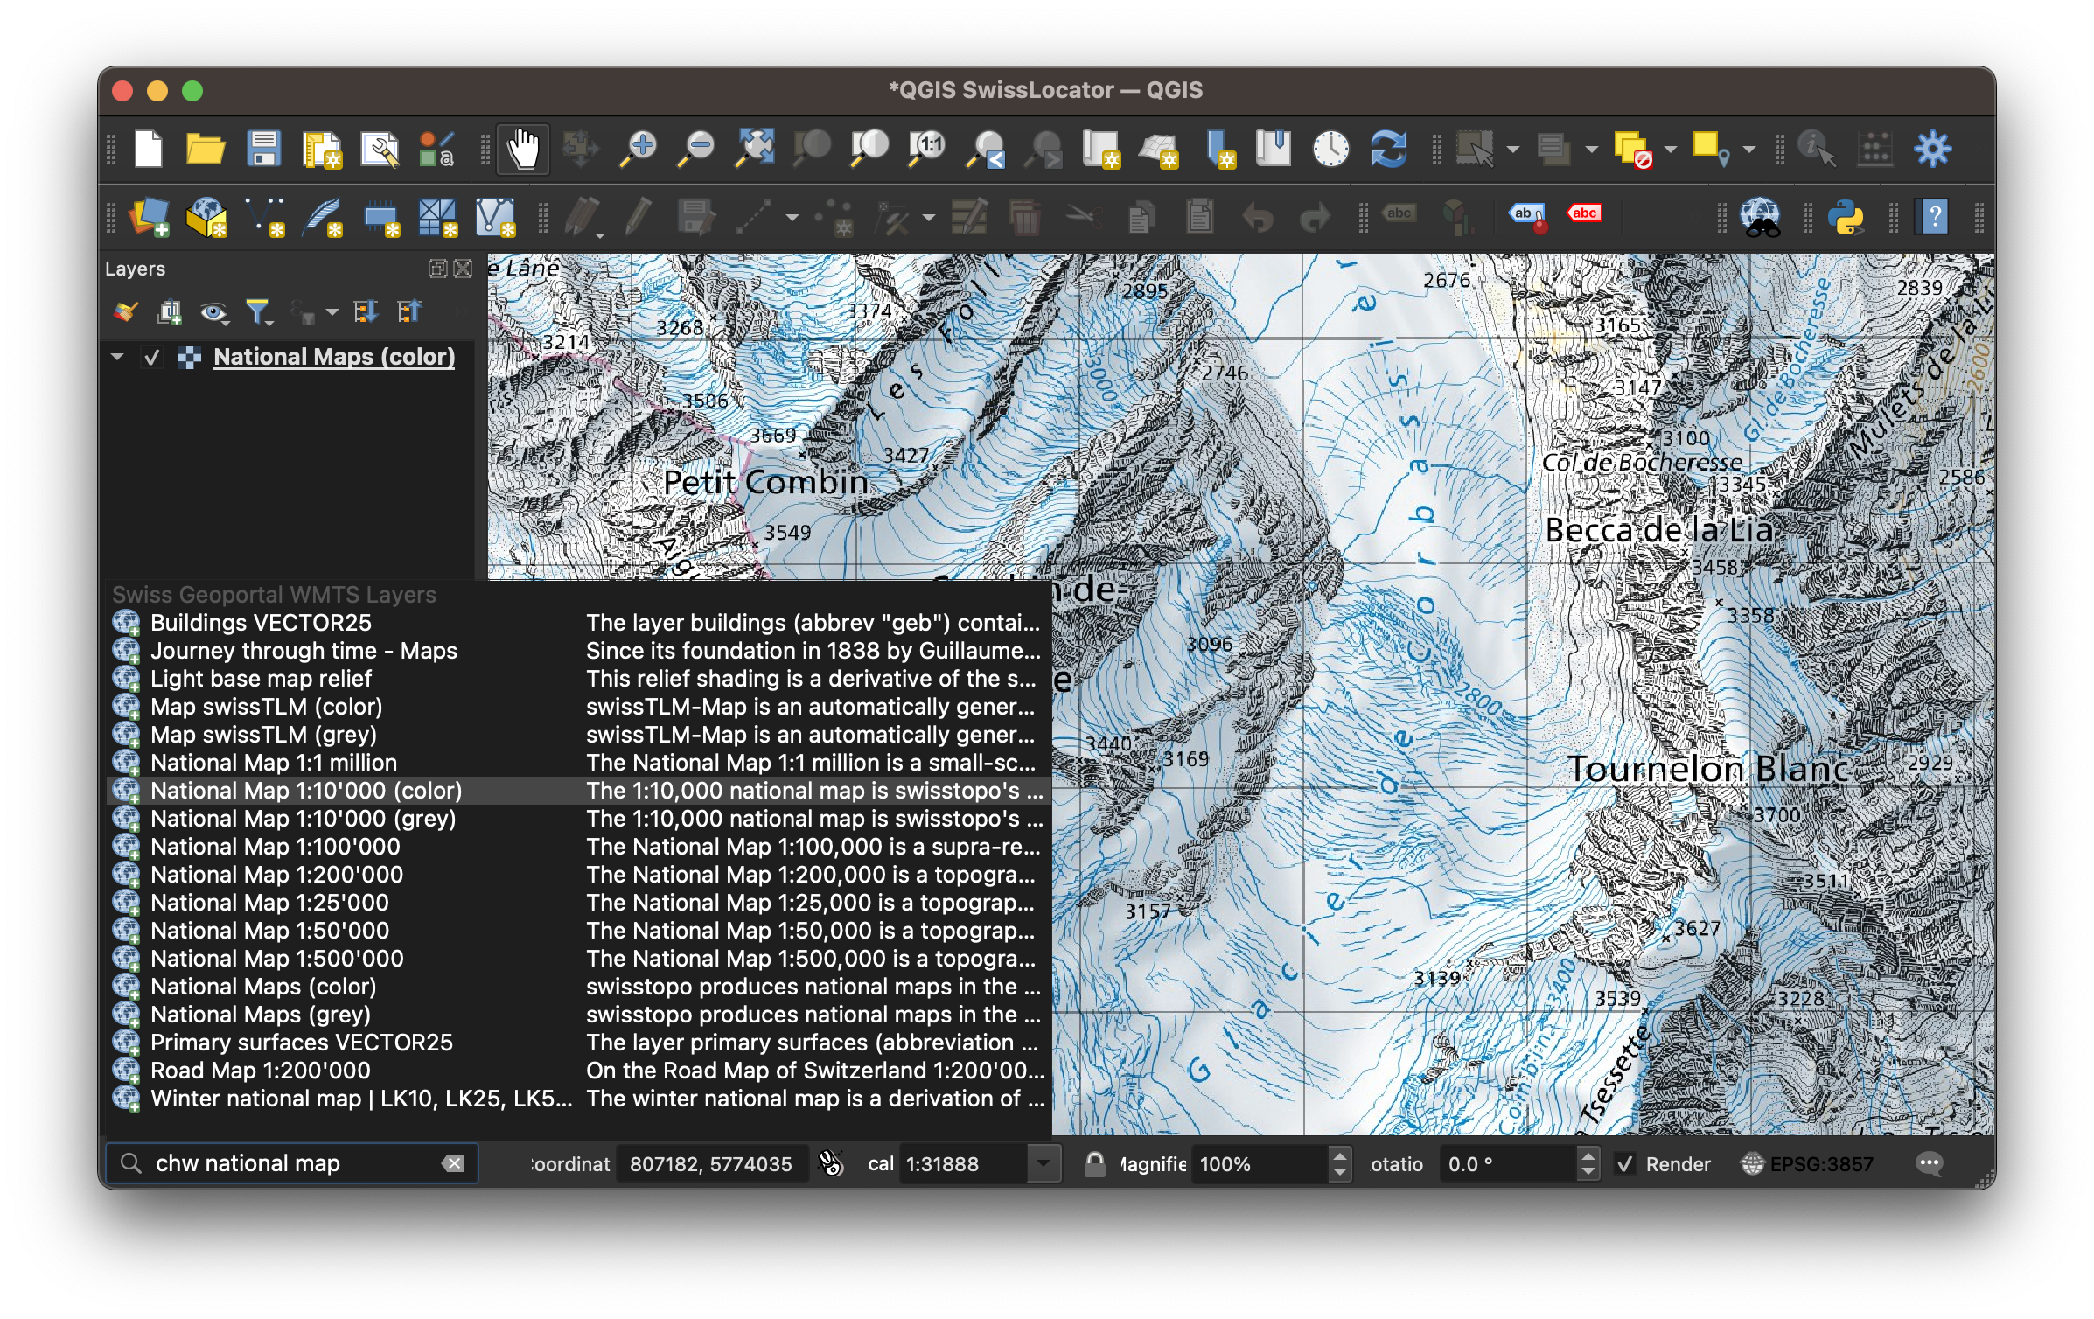Close the Layers panel
This screenshot has width=2094, height=1319.
(463, 269)
